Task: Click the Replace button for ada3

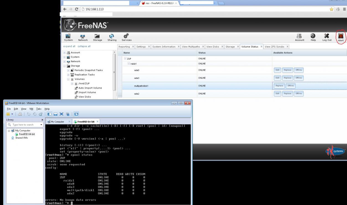Action: pyautogui.click(x=287, y=78)
